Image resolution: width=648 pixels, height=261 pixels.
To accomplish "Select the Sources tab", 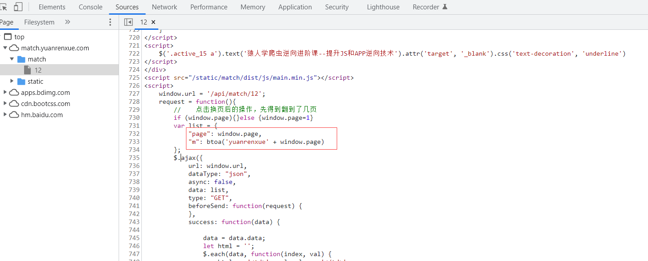I will click(127, 7).
